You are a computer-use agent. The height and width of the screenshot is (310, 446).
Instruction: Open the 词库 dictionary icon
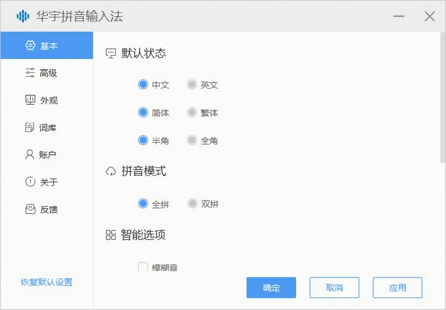pos(30,128)
